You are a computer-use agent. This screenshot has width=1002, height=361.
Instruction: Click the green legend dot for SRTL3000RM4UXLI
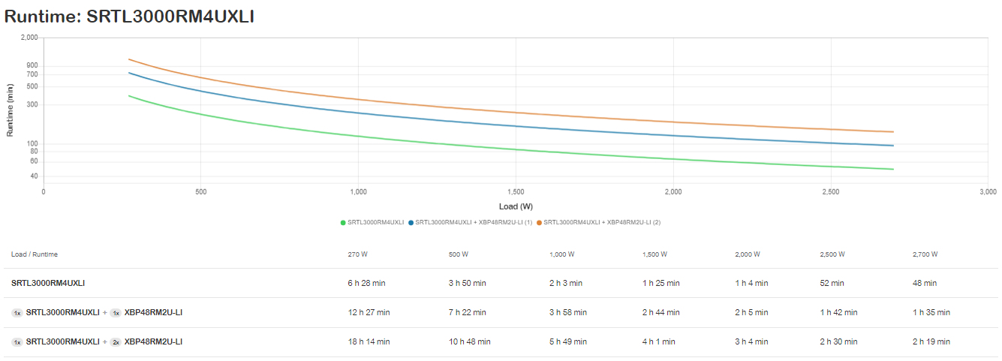pyautogui.click(x=343, y=222)
